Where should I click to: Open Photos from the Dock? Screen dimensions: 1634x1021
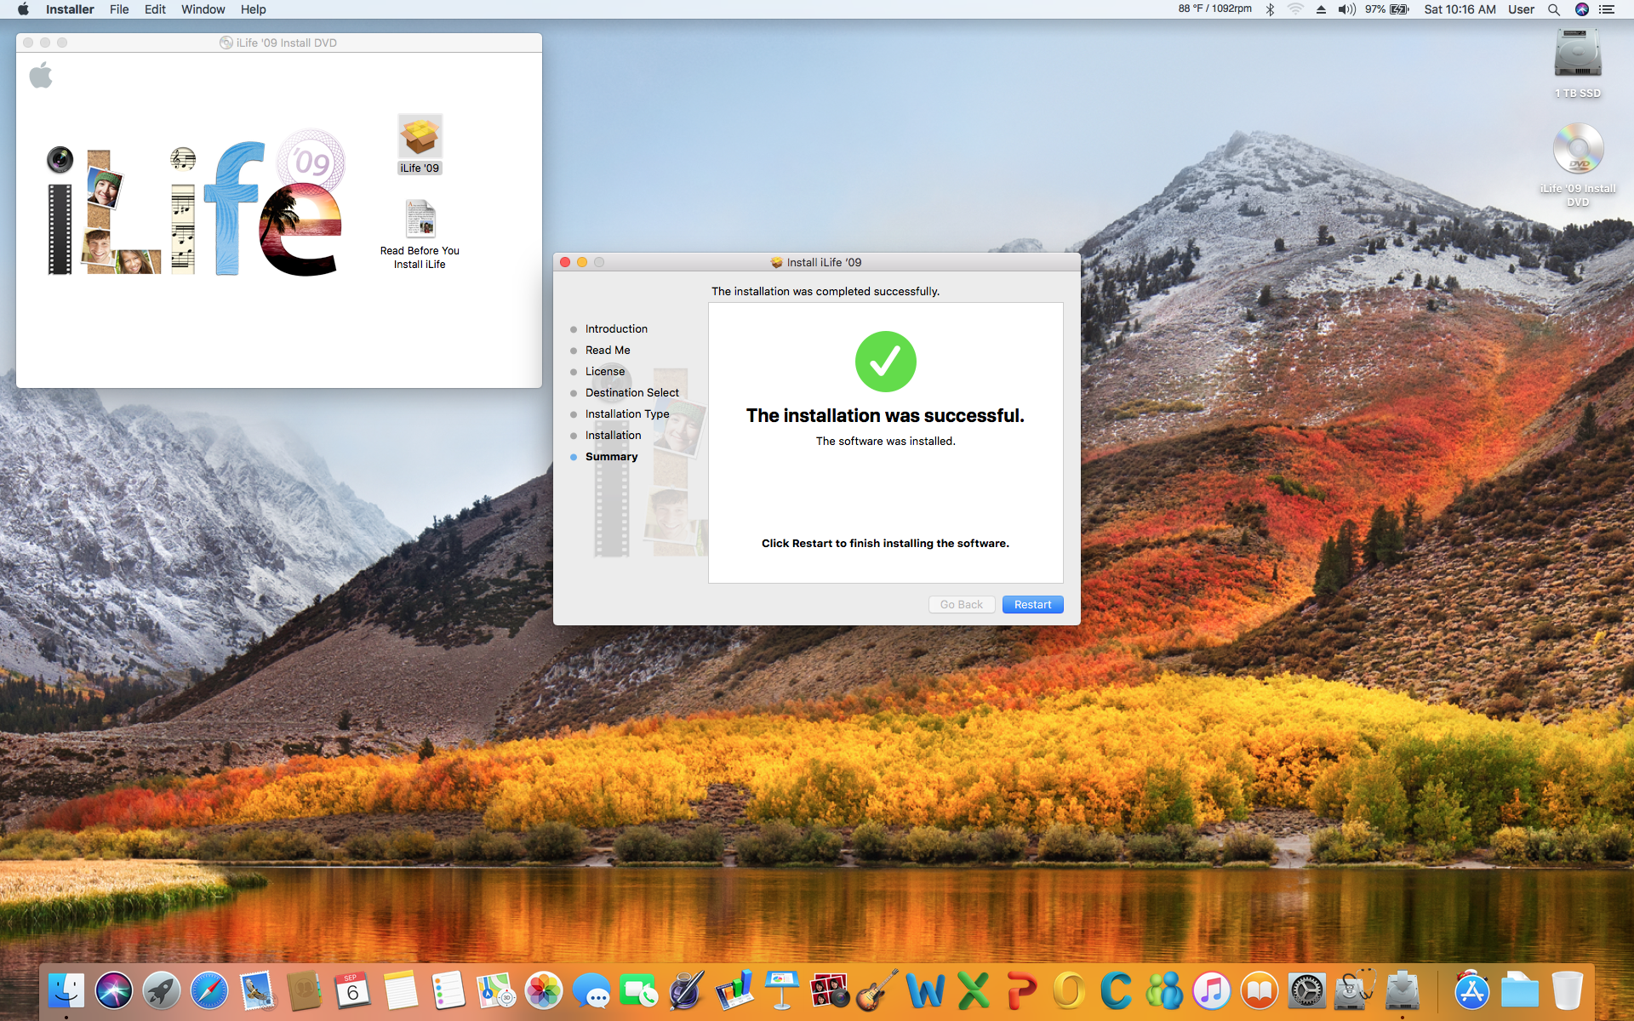(x=544, y=990)
